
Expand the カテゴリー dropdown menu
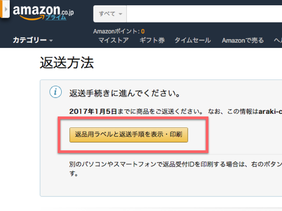click(33, 40)
